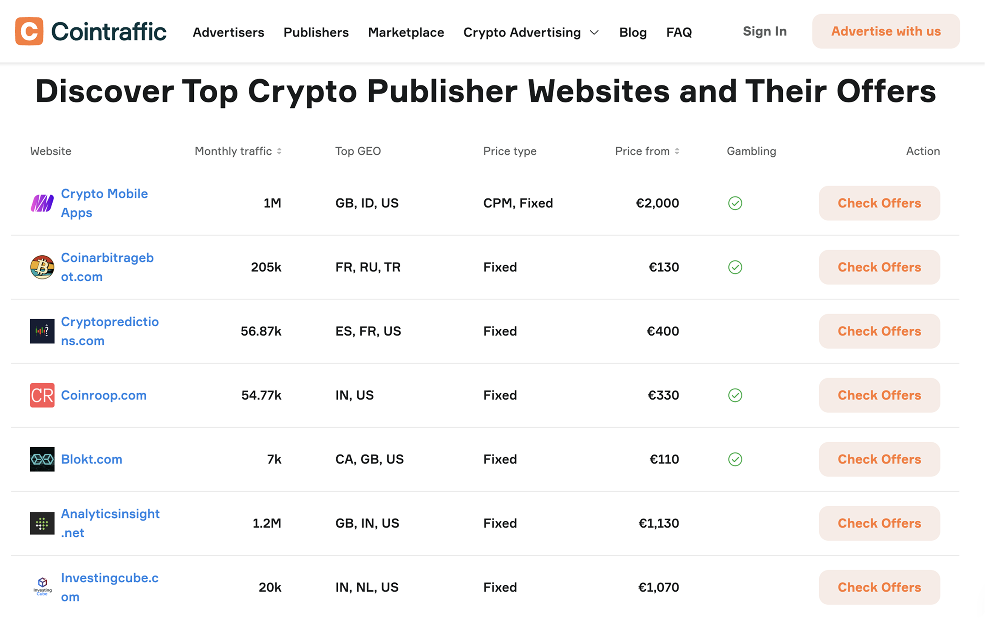Click the Cryptopredictions chart logo
This screenshot has height=618, width=985.
coord(42,331)
